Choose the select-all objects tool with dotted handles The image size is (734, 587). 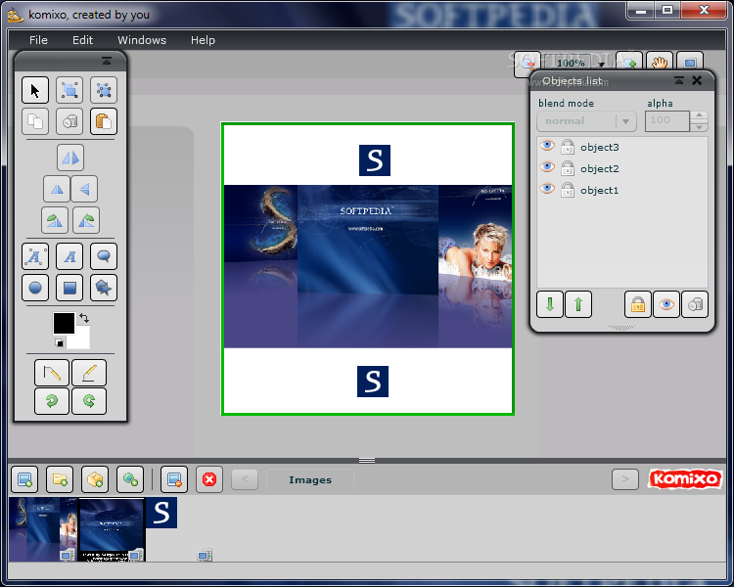(x=104, y=90)
